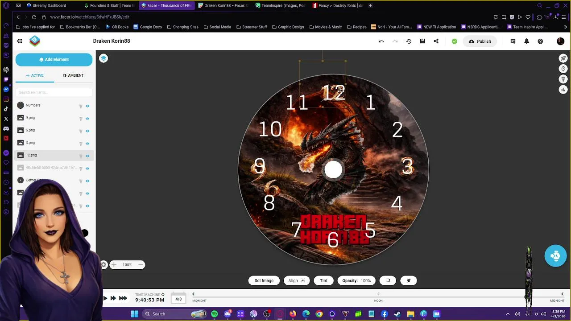
Task: Show hidden system tray icons
Action: pos(508,314)
